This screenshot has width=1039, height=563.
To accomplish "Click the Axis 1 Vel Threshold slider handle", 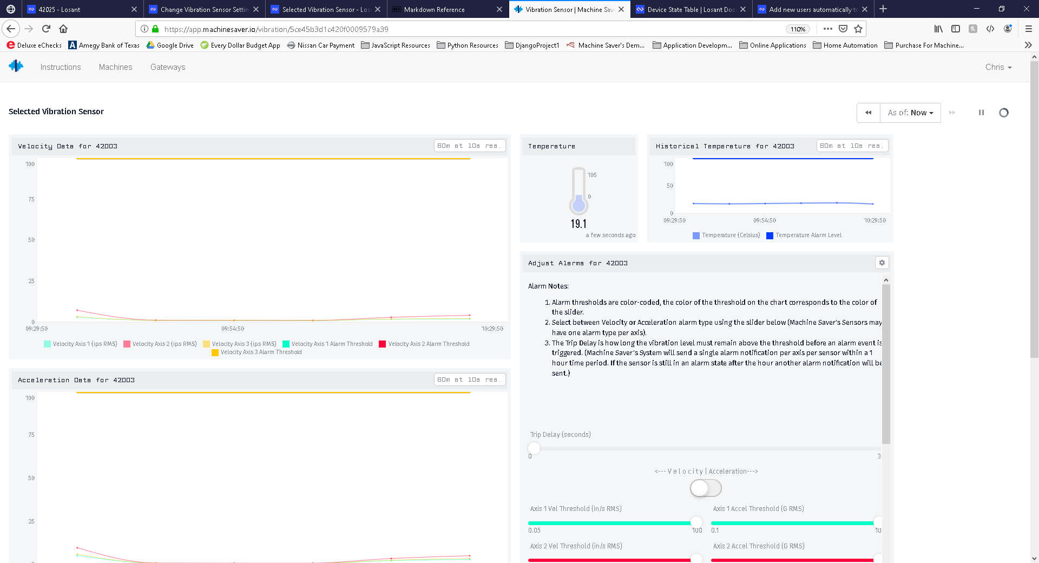I will tap(696, 522).
